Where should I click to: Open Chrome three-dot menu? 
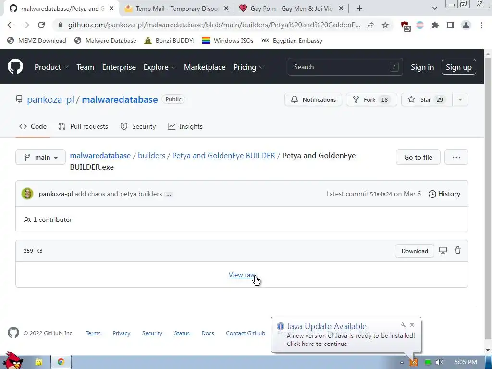(x=481, y=25)
